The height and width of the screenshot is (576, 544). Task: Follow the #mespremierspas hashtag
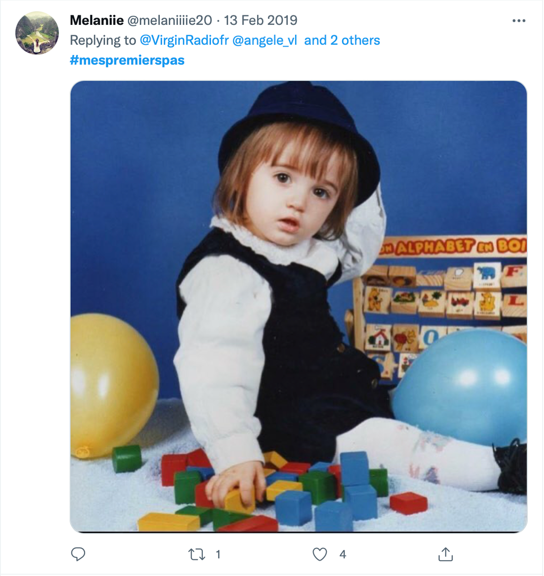click(x=127, y=60)
